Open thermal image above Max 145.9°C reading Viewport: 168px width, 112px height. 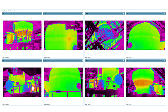[x=22, y=82]
